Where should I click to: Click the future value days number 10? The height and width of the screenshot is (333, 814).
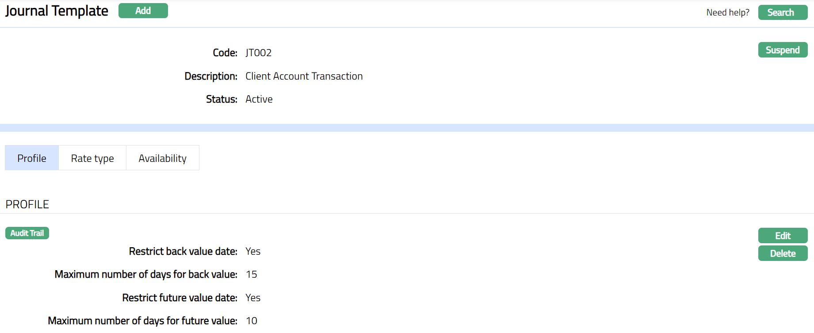(x=251, y=321)
